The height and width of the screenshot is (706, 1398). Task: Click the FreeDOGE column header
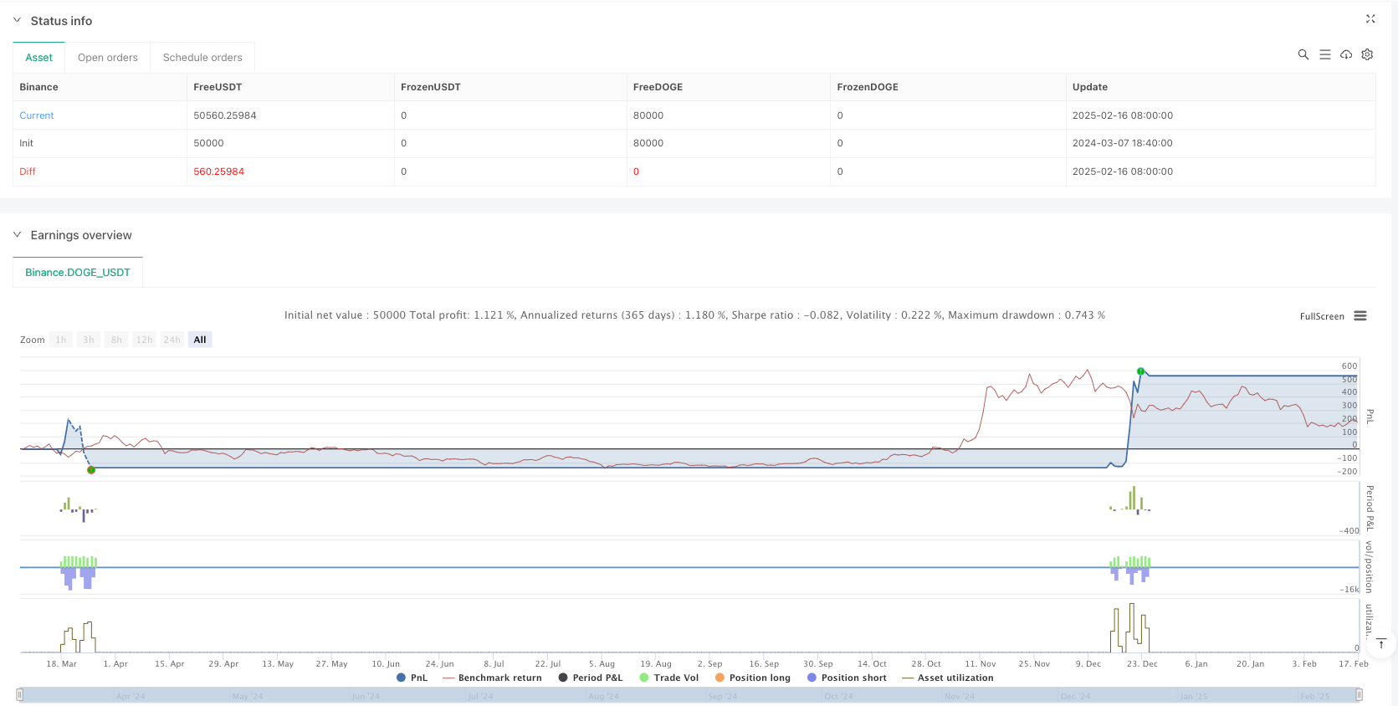(x=658, y=87)
